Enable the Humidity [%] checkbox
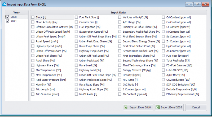 pos(33,85)
